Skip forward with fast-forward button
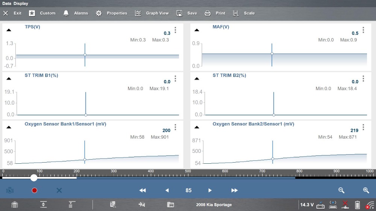Image resolution: width=376 pixels, height=211 pixels. pos(234,190)
